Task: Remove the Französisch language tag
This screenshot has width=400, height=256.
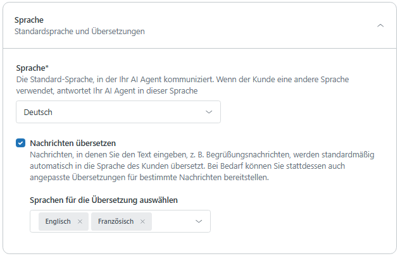Action: pos(142,221)
